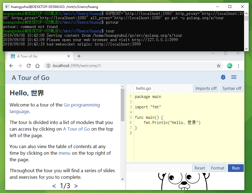Format the Go code
The height and width of the screenshot is (193, 252).
tap(218, 168)
